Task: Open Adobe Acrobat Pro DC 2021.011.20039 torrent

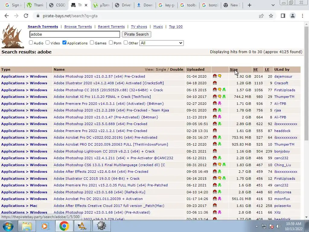Action: [x=98, y=199]
